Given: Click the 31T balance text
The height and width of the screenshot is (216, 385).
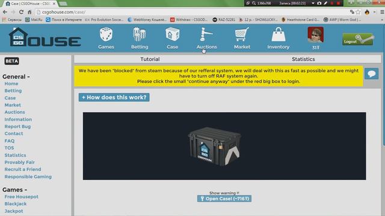Looking at the screenshot, I should [316, 48].
